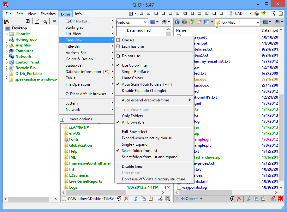Click the scissors cut icon in left status bar
Screen dimensions: 287x212
pos(136,199)
